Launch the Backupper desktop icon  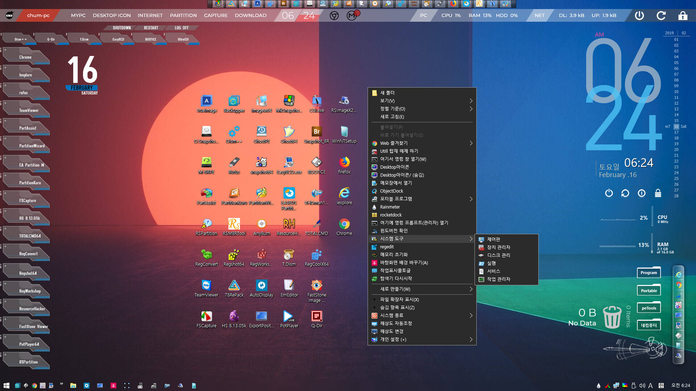pyautogui.click(x=234, y=104)
